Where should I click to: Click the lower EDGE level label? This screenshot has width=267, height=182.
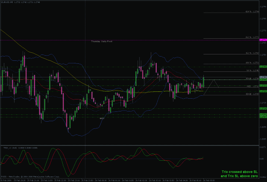click(x=252, y=94)
